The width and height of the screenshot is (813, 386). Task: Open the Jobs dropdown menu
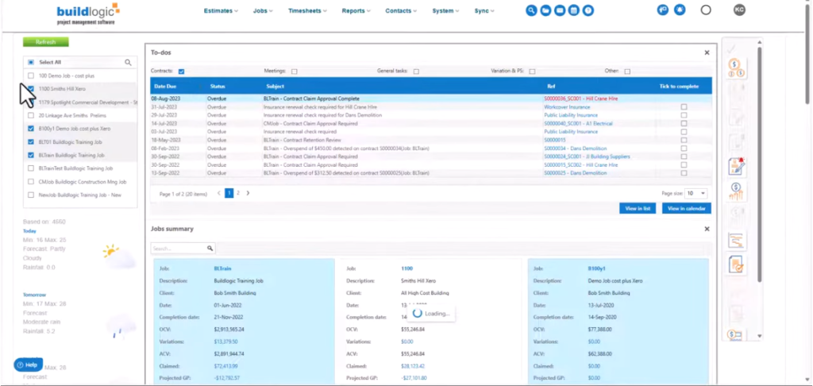pyautogui.click(x=263, y=11)
